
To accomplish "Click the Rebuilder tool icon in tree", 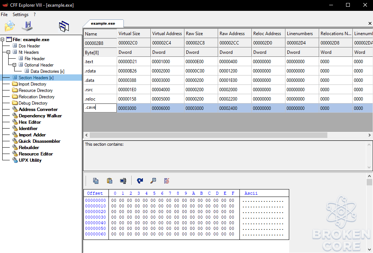I will (x=15, y=147).
